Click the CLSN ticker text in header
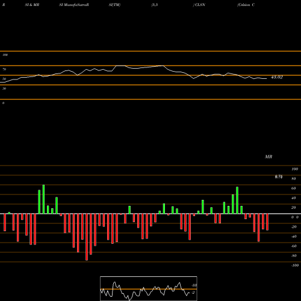 200,5
